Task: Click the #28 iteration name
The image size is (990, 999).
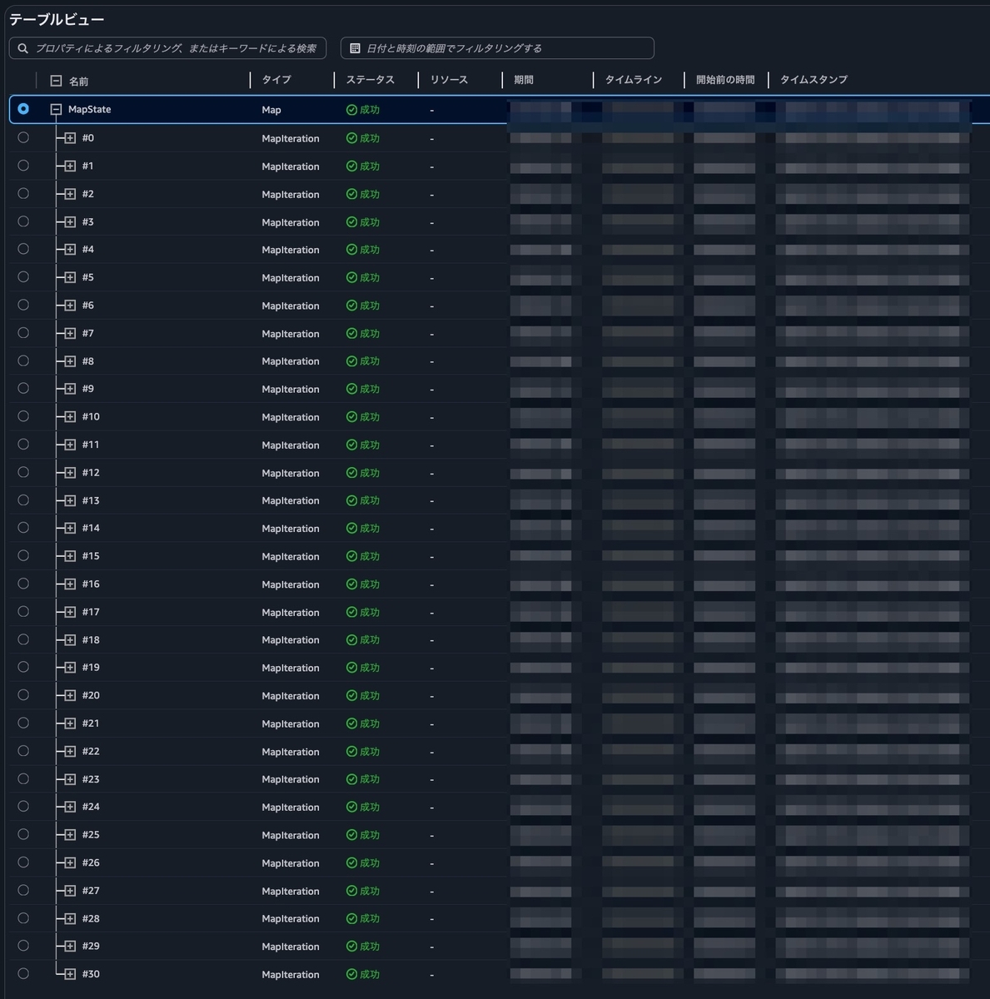Action: click(x=91, y=918)
